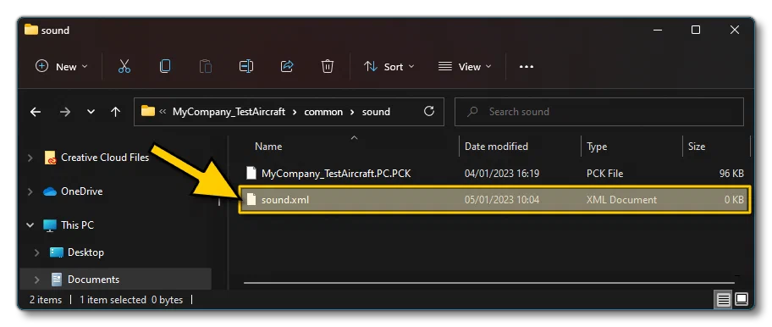
Task: Select This PC in navigation pane
Action: coord(77,225)
